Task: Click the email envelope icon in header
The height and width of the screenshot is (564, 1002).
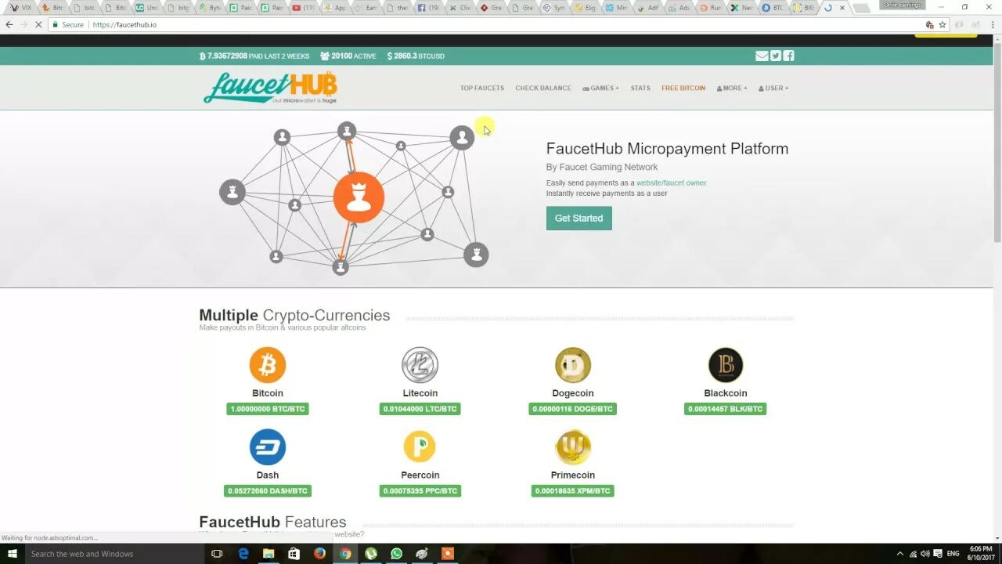Action: pos(762,56)
